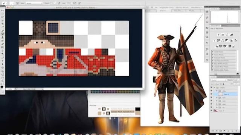Add a Brightness/Contrast adjustment
Screen dimensions: 241x135
click(x=219, y=35)
